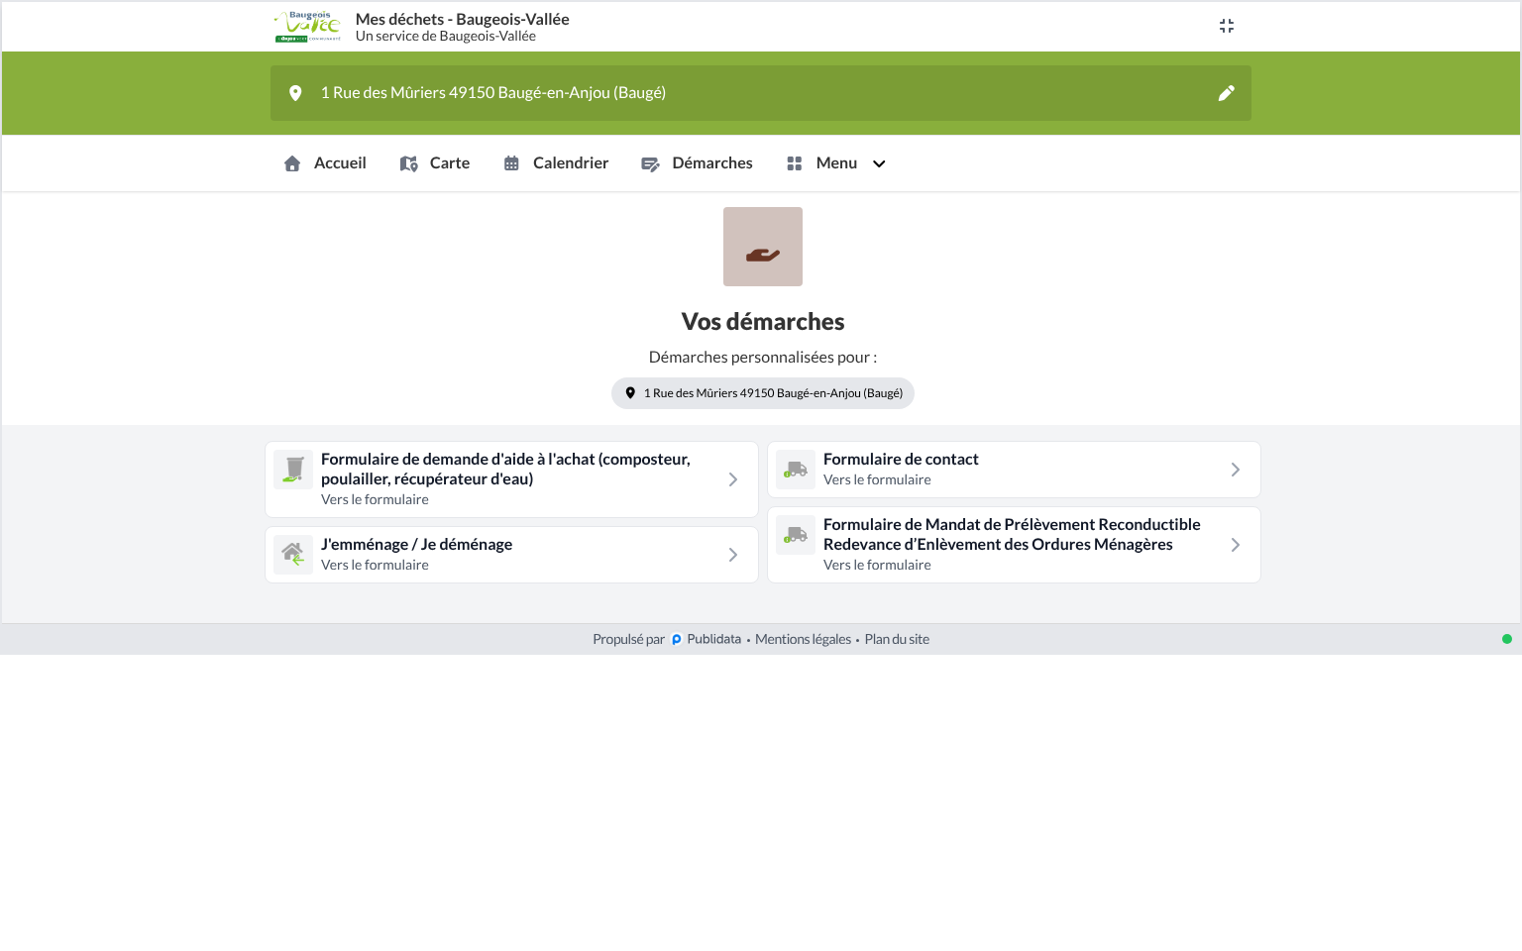Image resolution: width=1522 pixels, height=951 pixels.
Task: Click the address field in the green bar
Action: (x=761, y=93)
